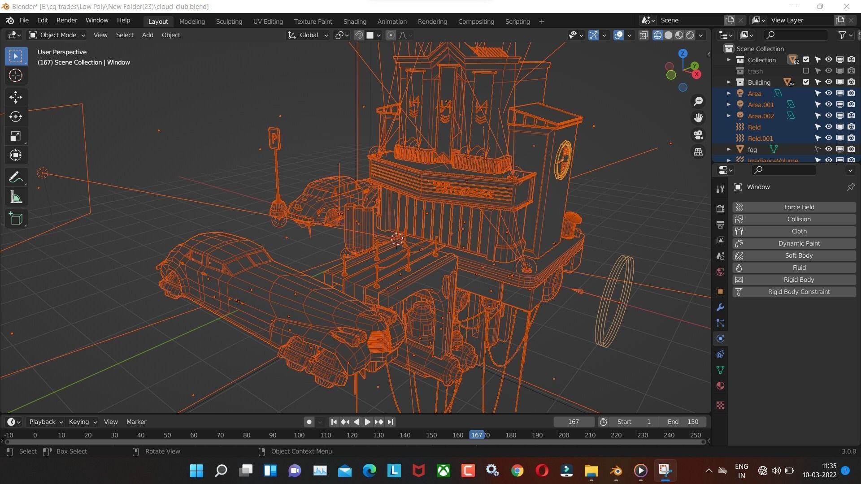Hide the fog object in viewport
Viewport: 861px width, 484px height.
pyautogui.click(x=829, y=149)
